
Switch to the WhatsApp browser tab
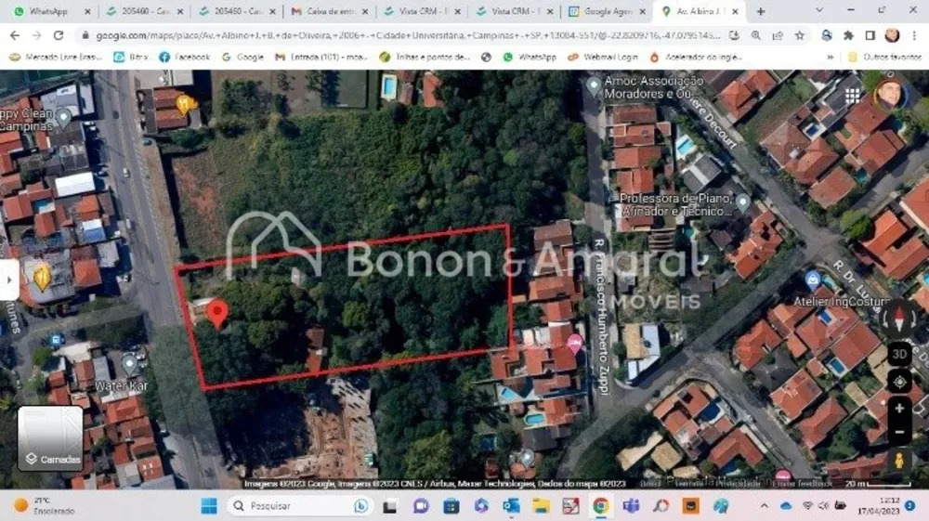(x=51, y=11)
